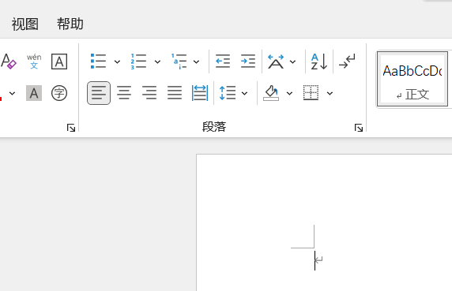
Task: Open the 段落 settings dialog launcher
Action: tap(359, 128)
